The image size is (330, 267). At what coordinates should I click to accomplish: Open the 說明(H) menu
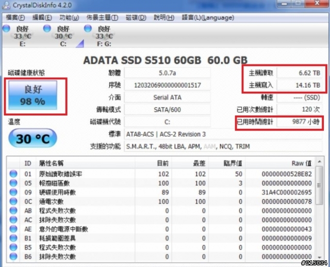click(164, 18)
